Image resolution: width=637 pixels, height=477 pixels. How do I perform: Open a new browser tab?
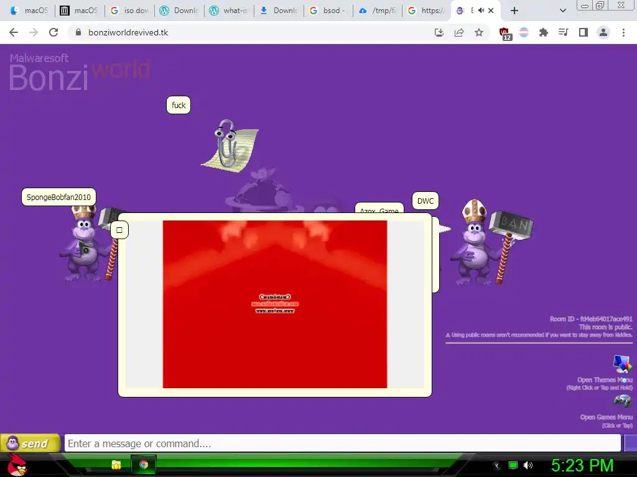514,11
